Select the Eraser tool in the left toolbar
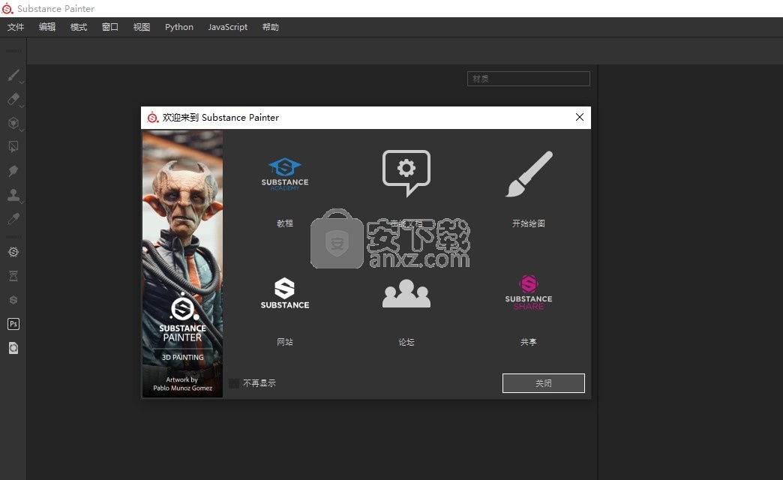Image resolution: width=783 pixels, height=480 pixels. pos(13,99)
